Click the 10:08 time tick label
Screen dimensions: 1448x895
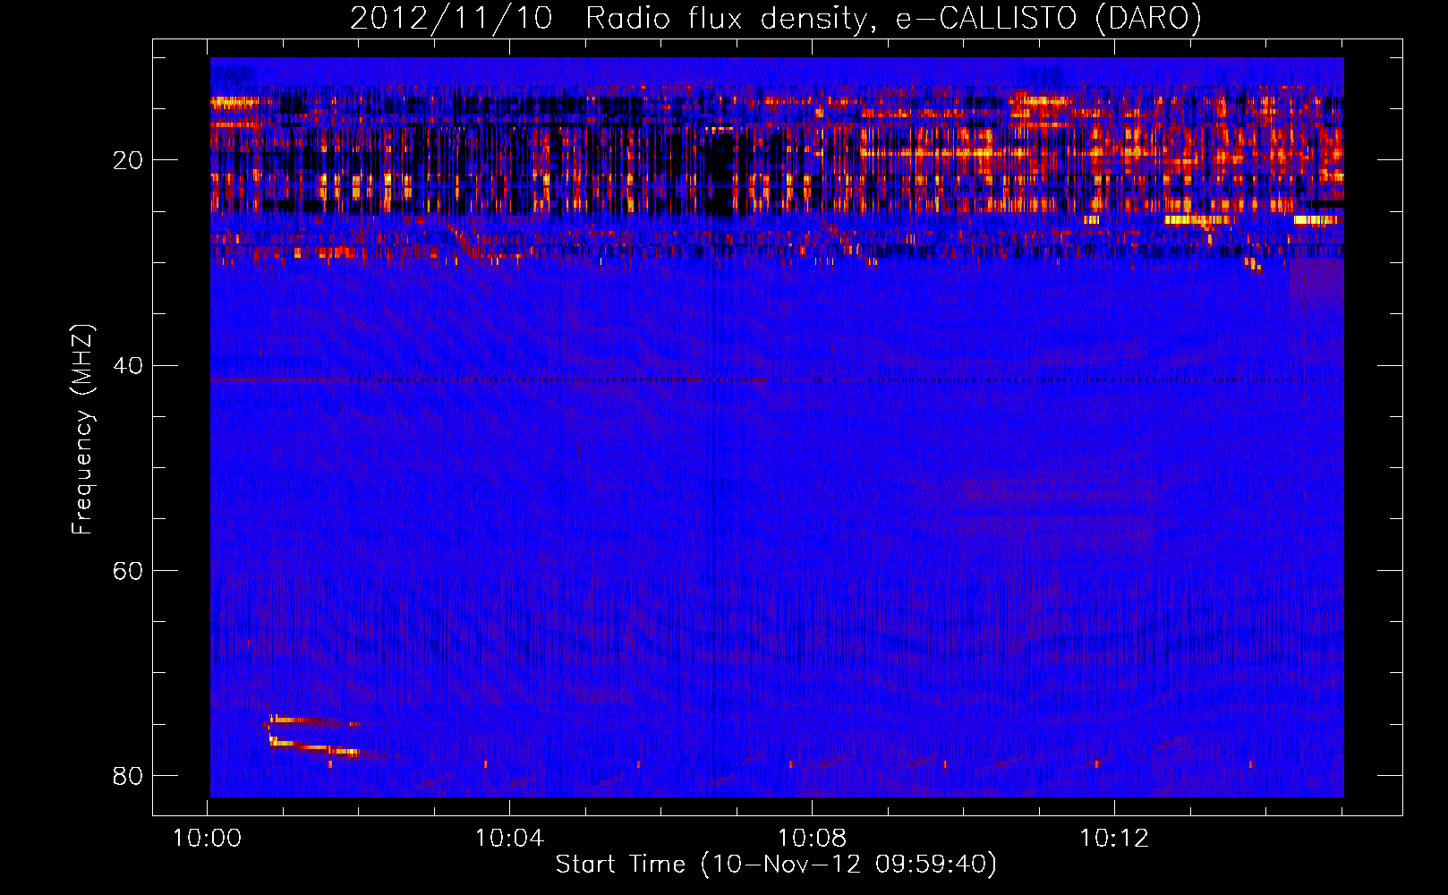pyautogui.click(x=812, y=839)
